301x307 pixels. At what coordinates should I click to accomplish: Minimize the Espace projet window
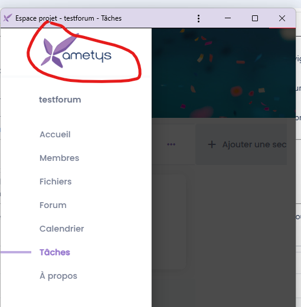click(x=228, y=18)
